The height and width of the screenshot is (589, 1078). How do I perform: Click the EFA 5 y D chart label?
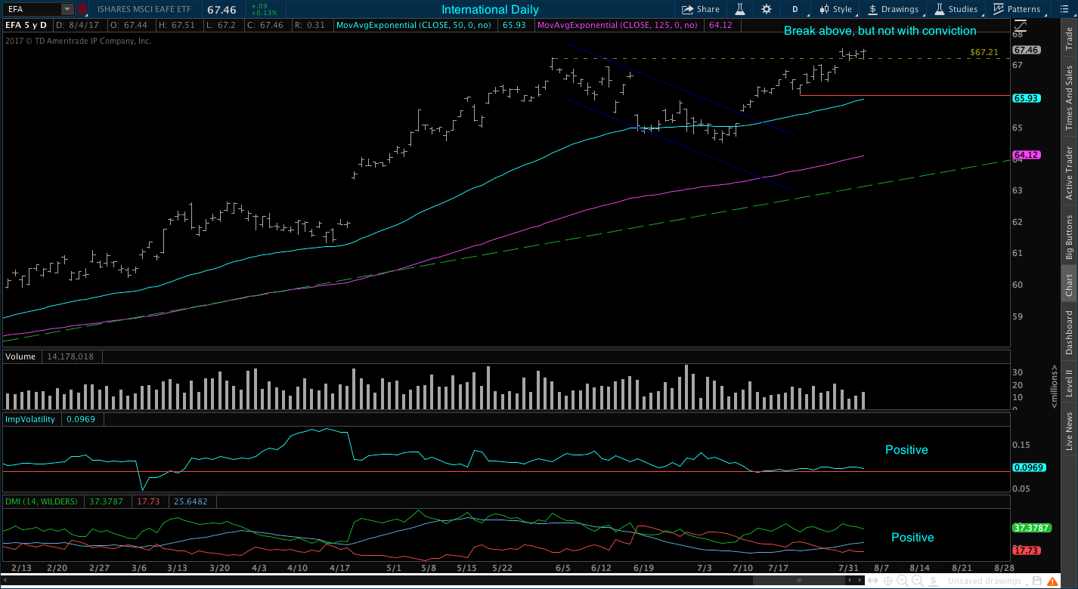coord(26,25)
